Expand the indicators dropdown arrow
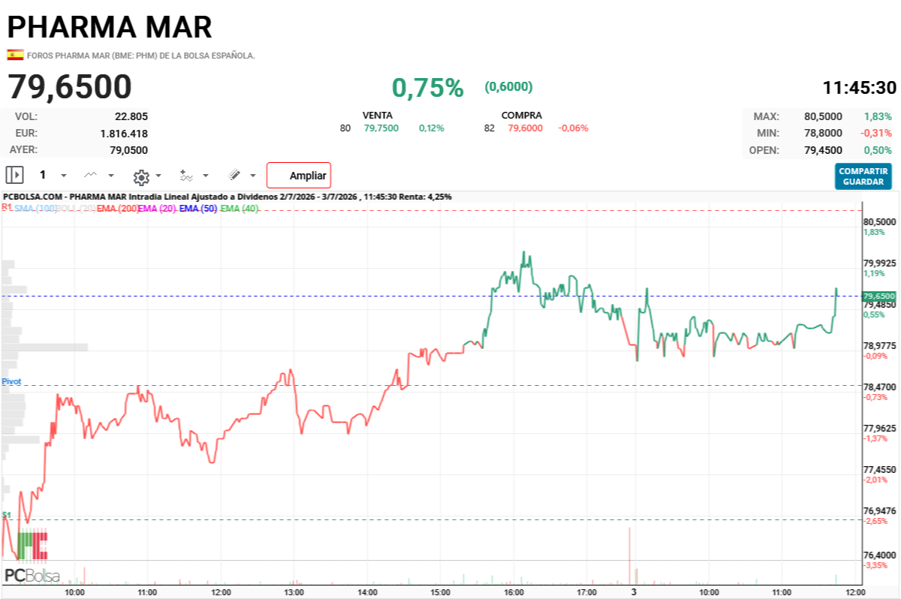Viewport: 901px width, 599px height. [205, 176]
